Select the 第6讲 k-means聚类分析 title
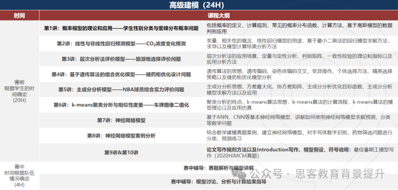The image size is (398, 190). [121, 105]
